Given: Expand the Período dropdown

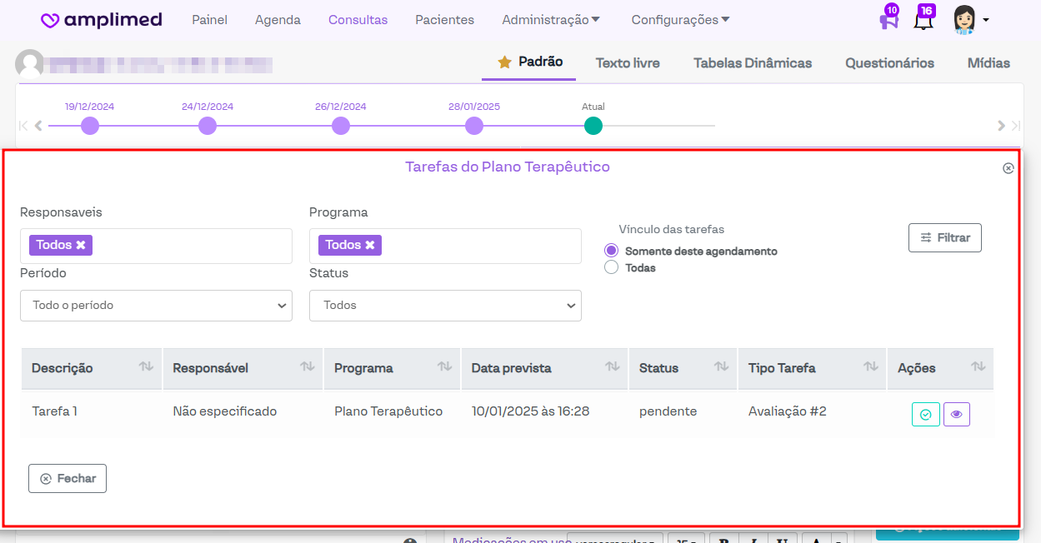Looking at the screenshot, I should (156, 306).
